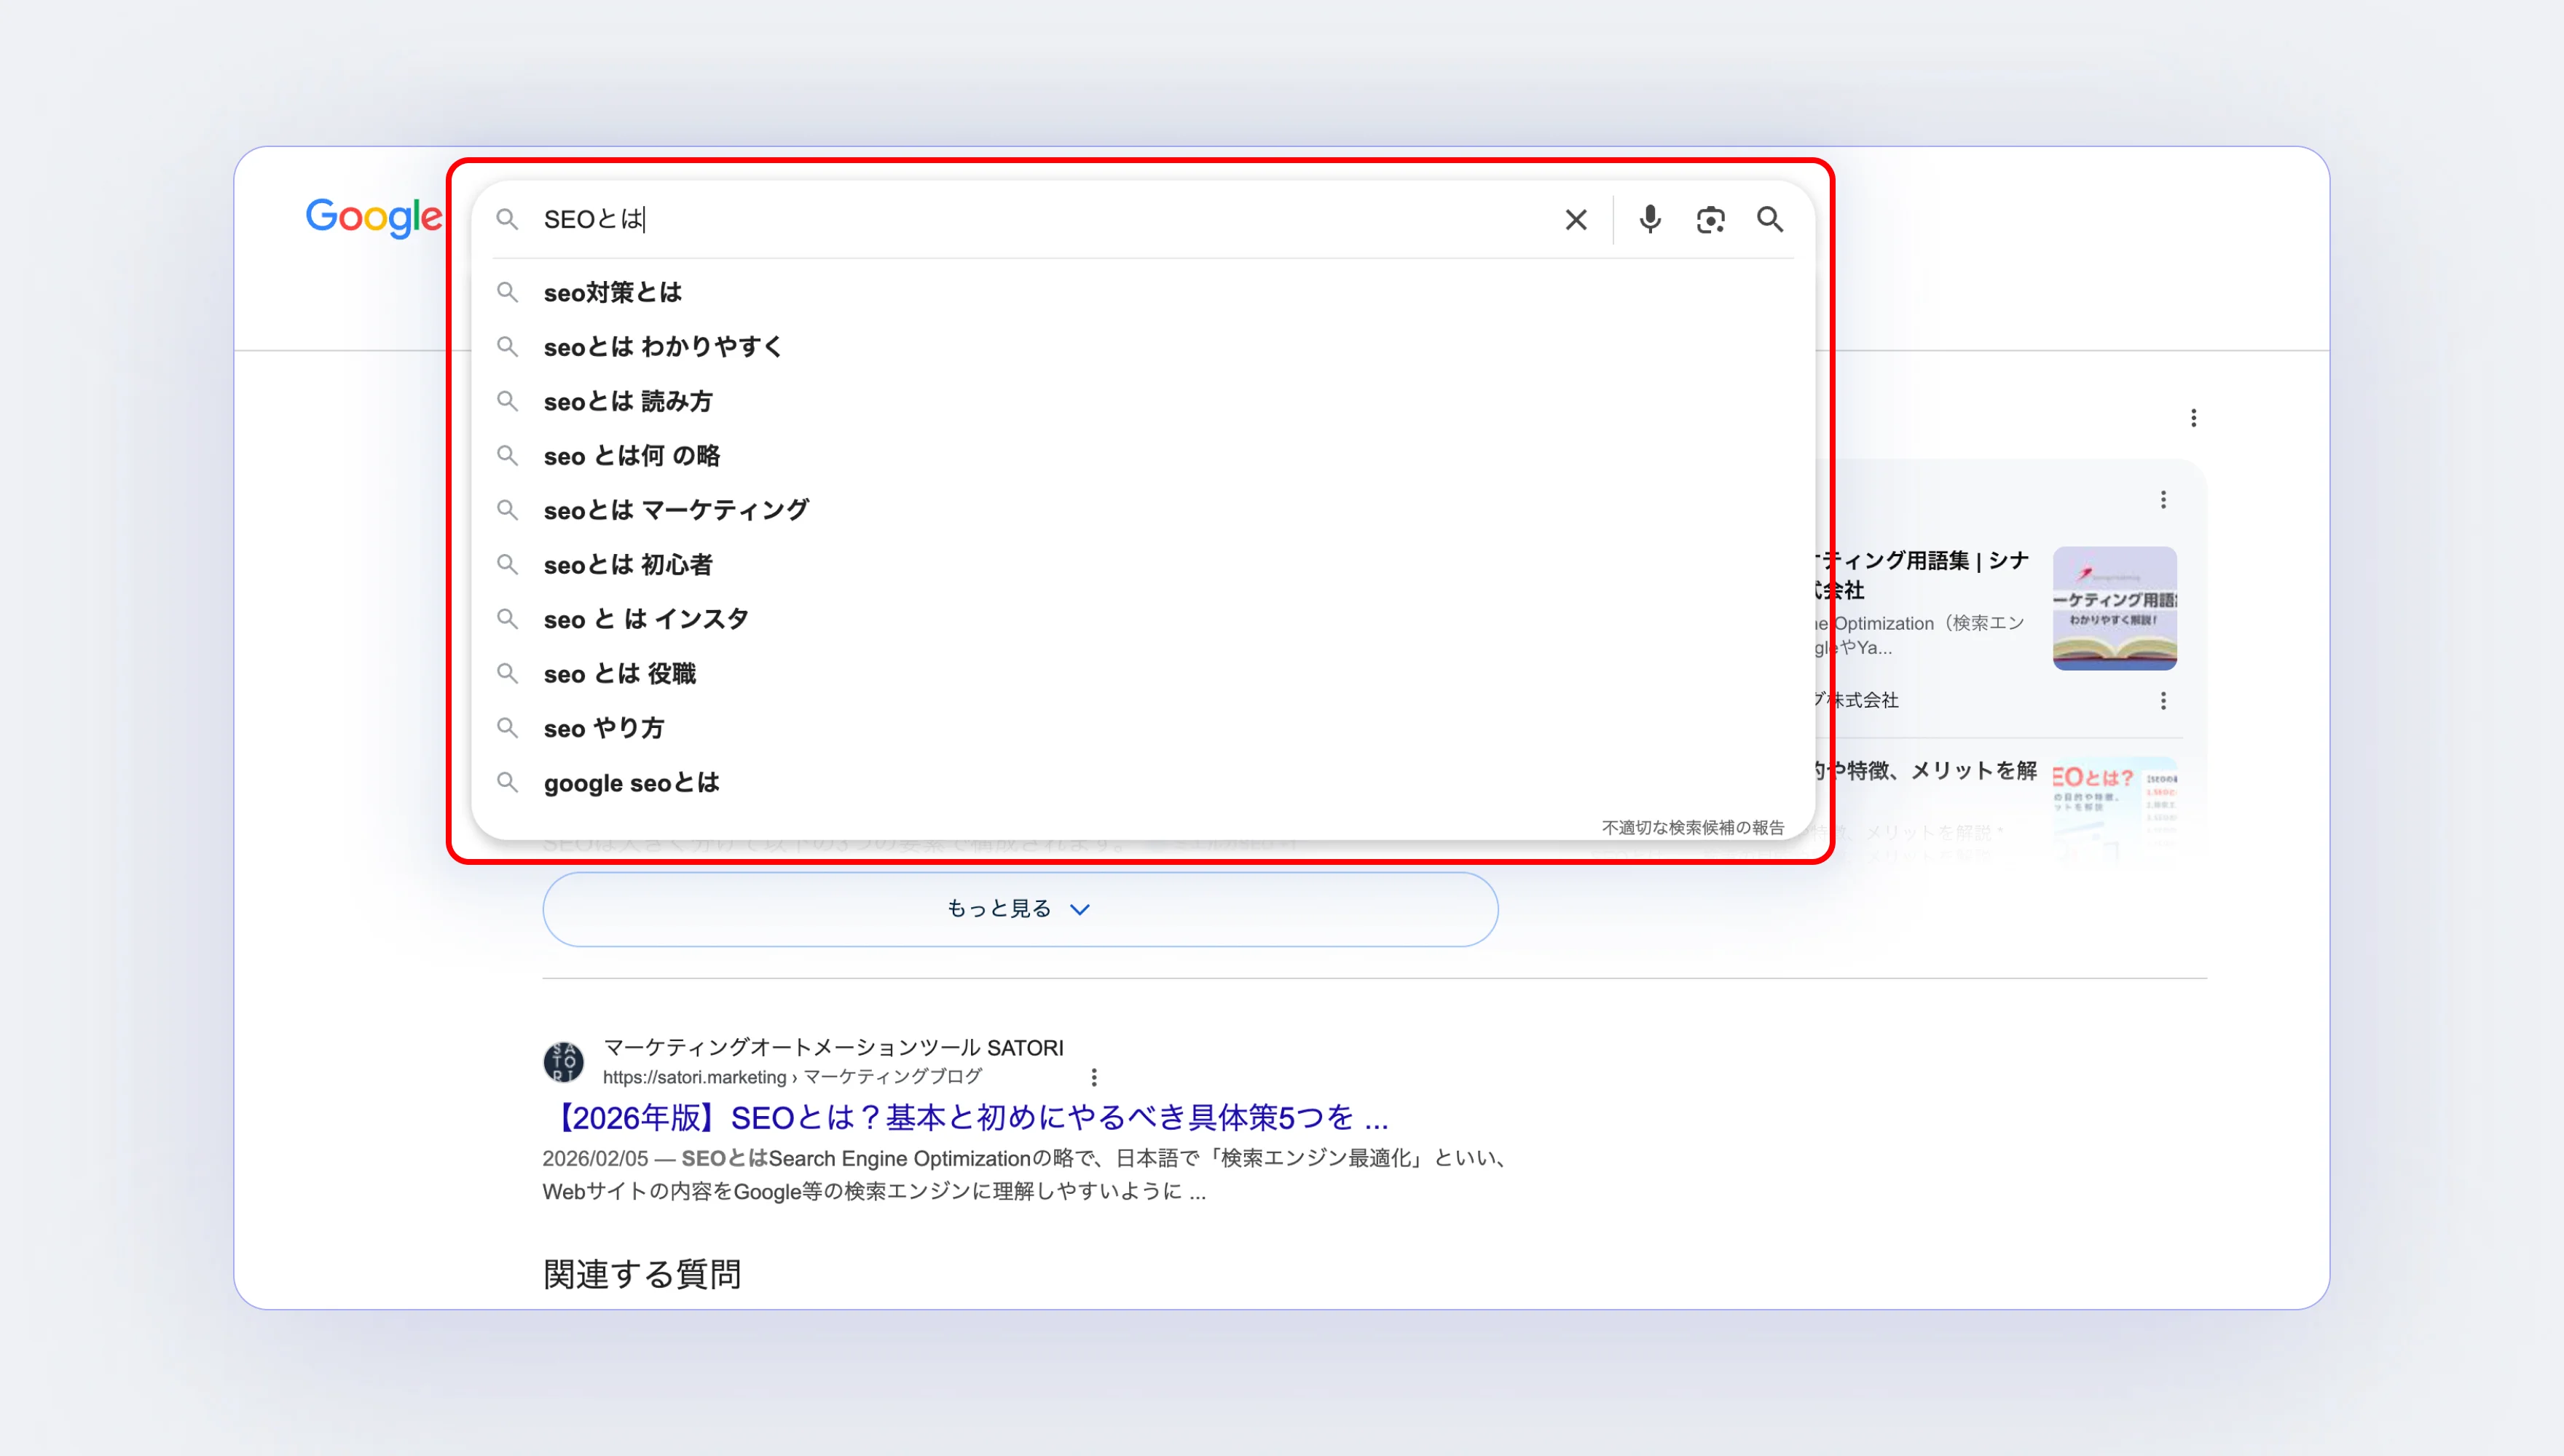
Task: Report inappropriate predictions via 不適切な検索候補の報告
Action: 1693,827
